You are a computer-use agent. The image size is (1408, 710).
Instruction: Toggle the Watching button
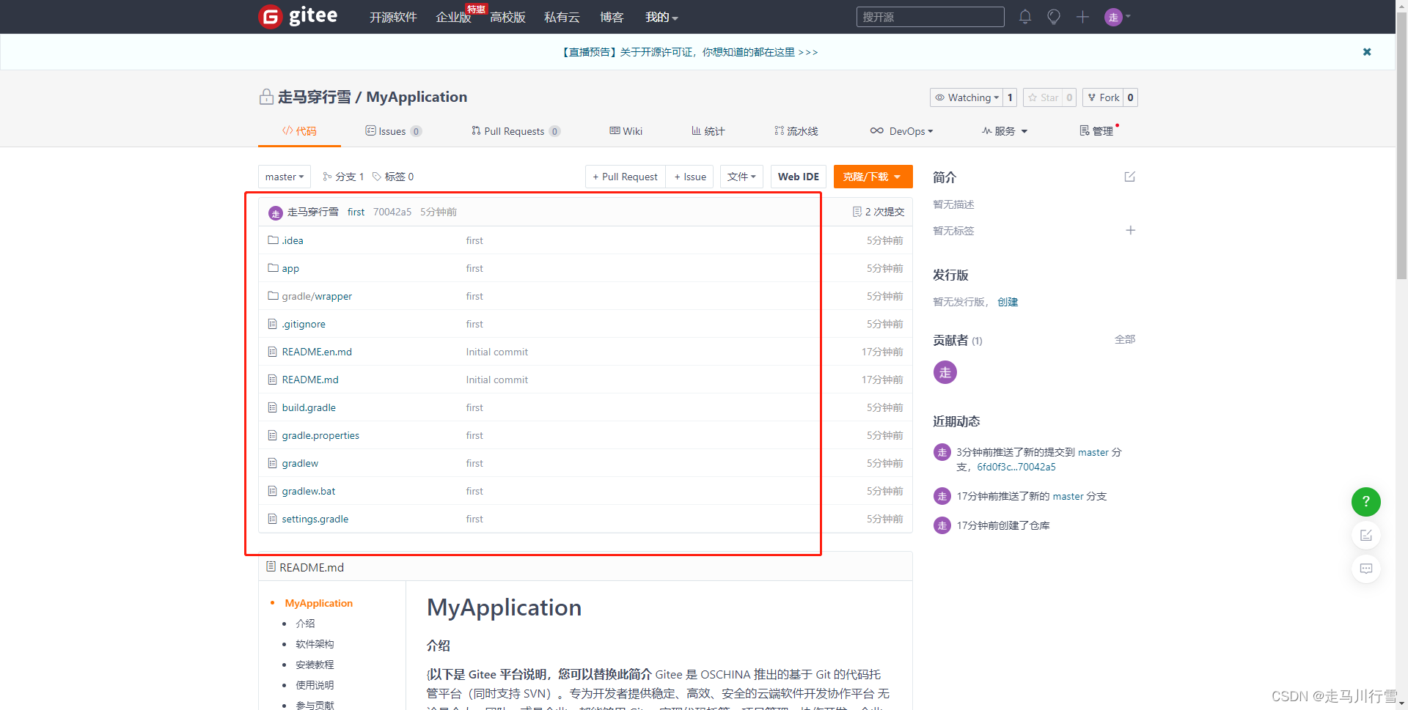click(x=967, y=97)
